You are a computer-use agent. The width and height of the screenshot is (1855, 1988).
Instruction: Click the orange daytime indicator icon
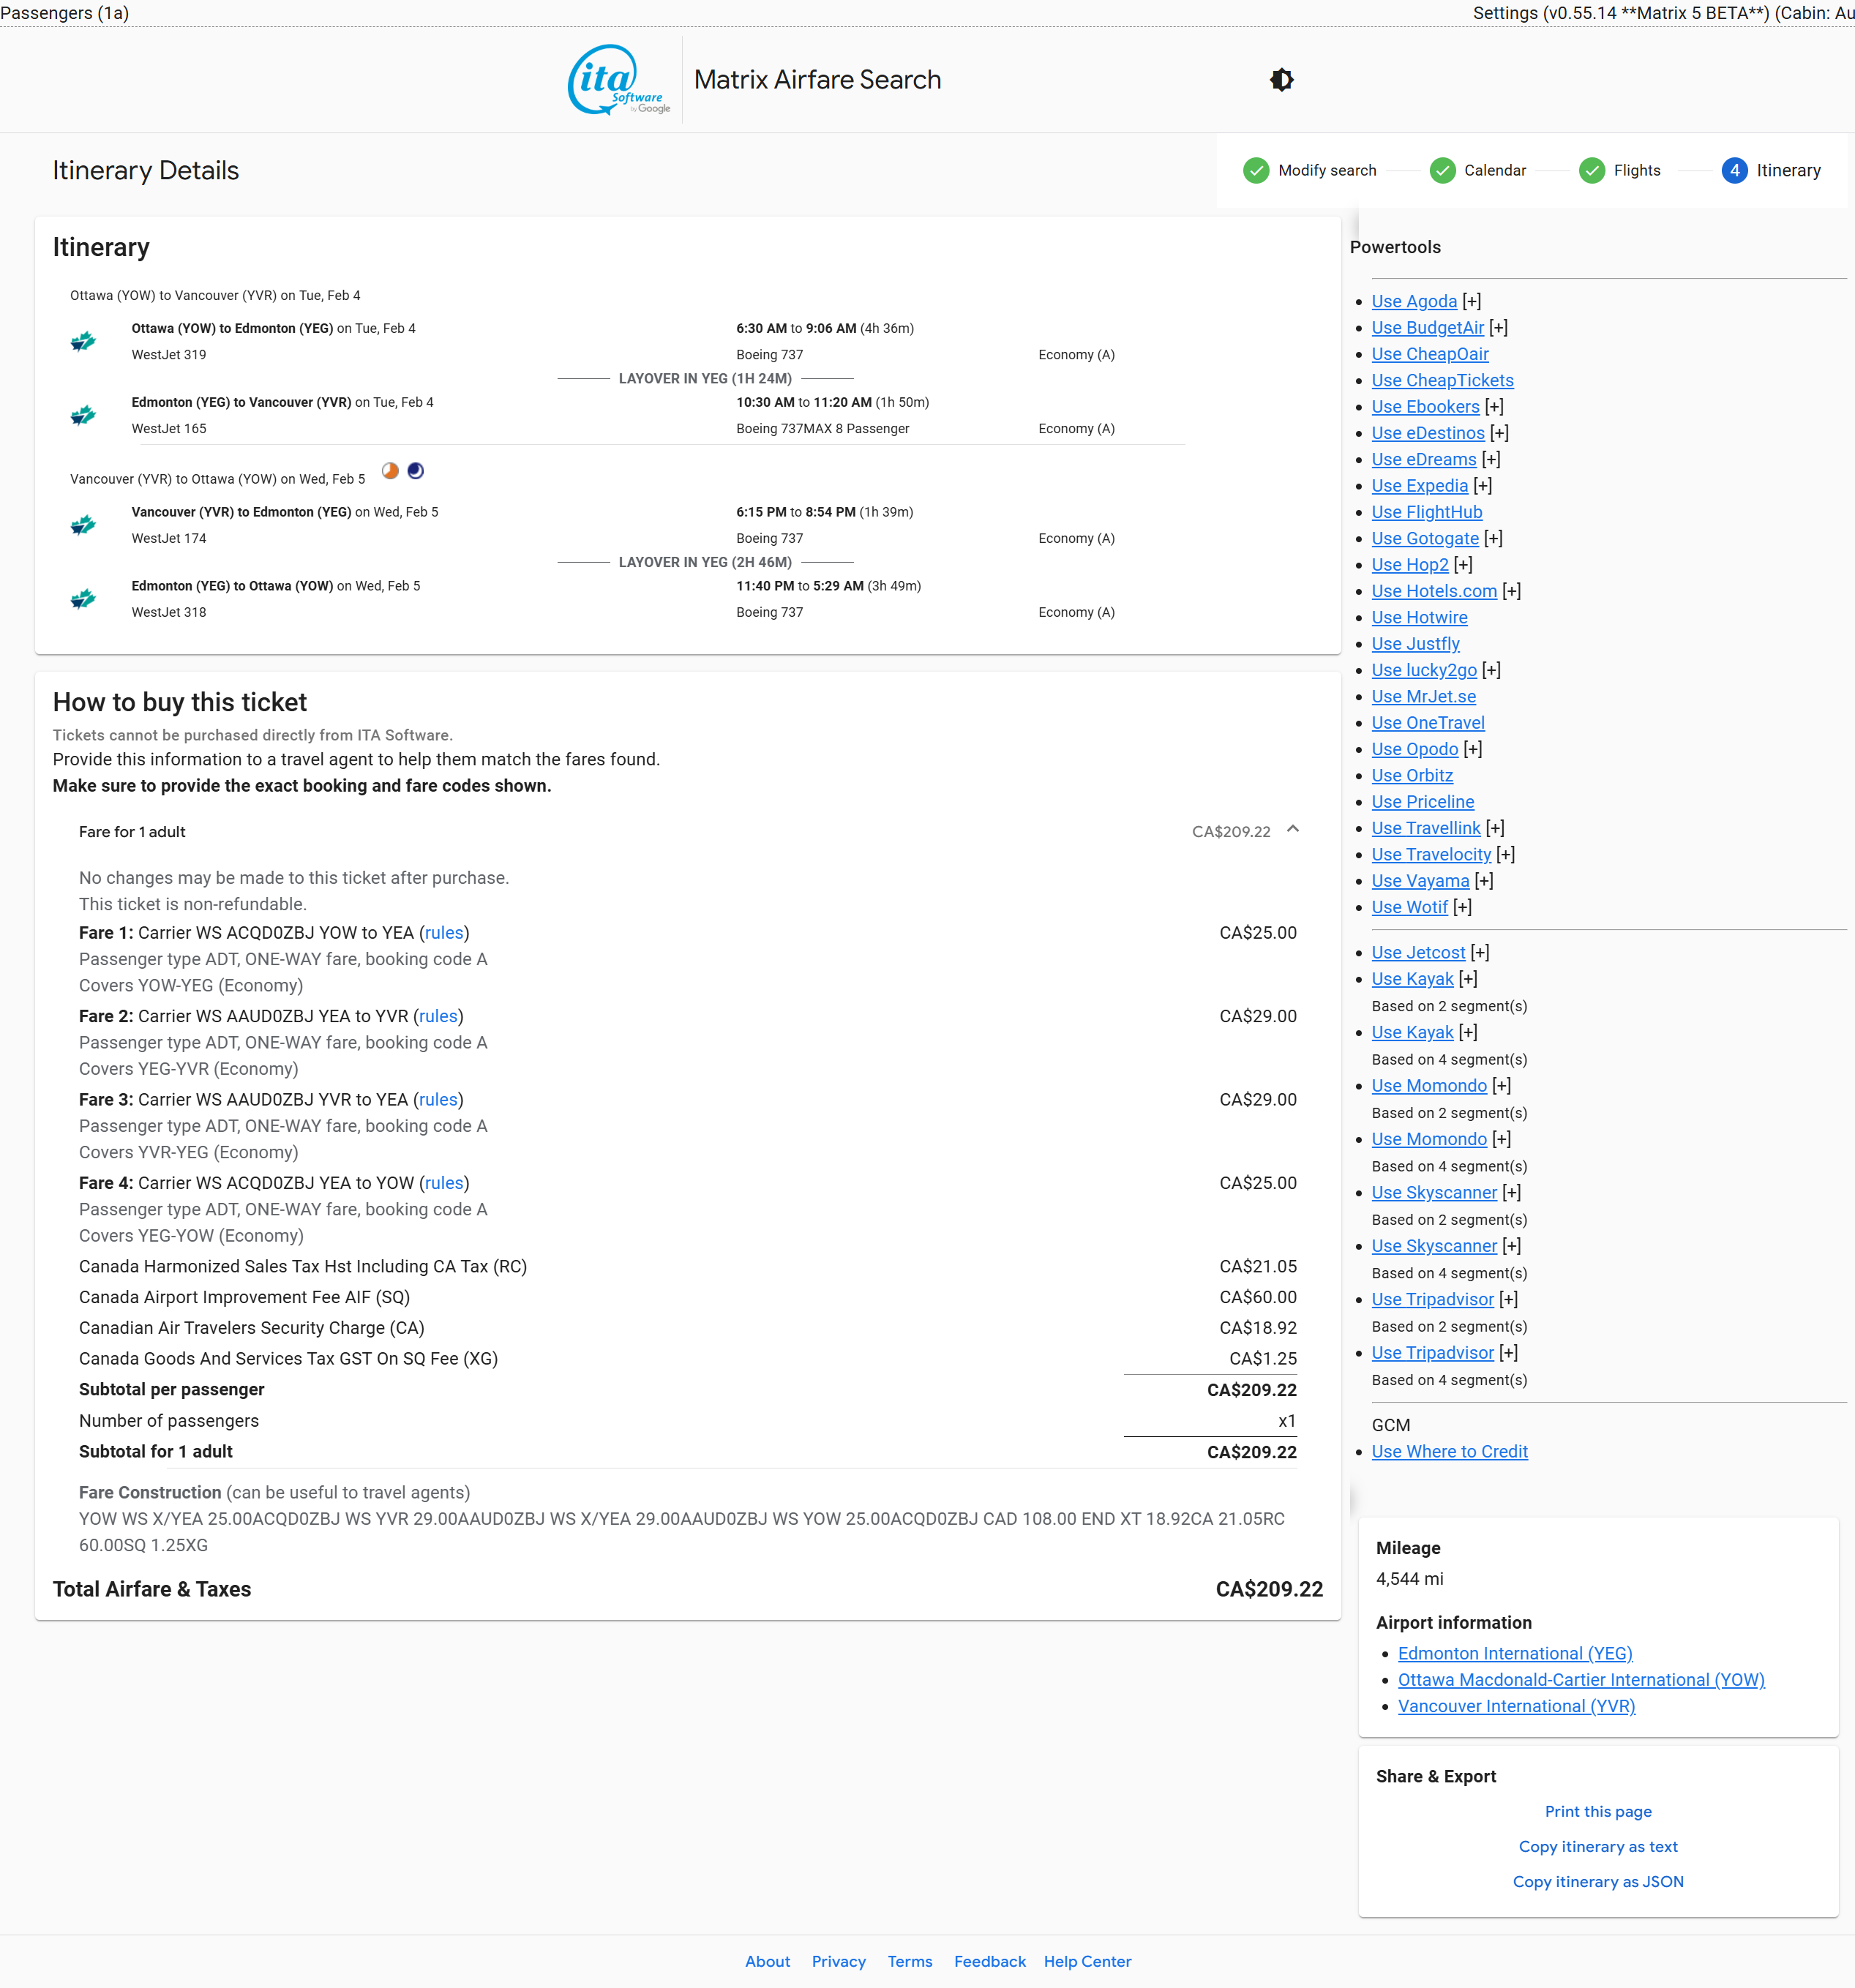(390, 471)
